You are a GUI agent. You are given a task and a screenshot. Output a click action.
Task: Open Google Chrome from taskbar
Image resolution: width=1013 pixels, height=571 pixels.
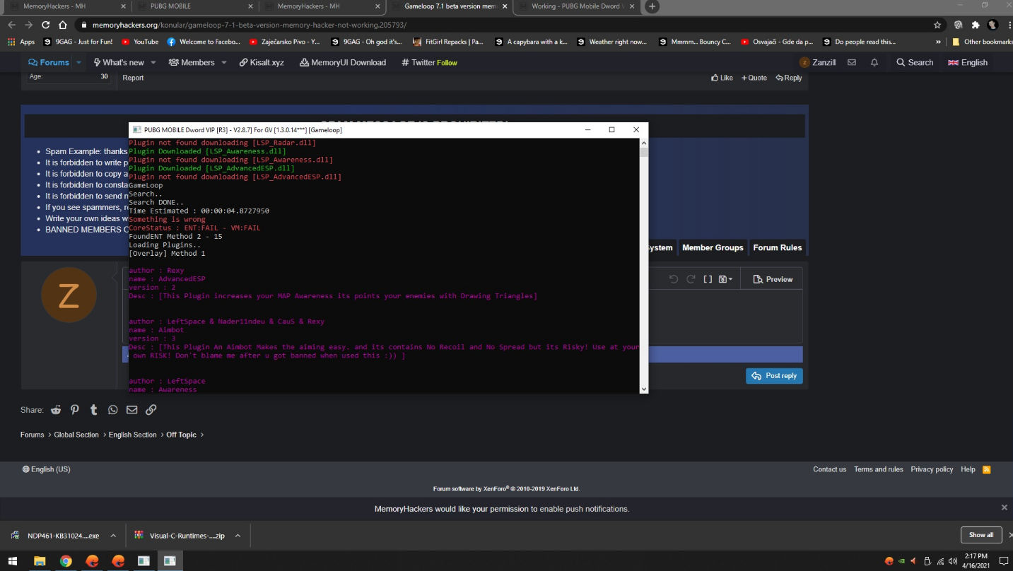(x=66, y=561)
